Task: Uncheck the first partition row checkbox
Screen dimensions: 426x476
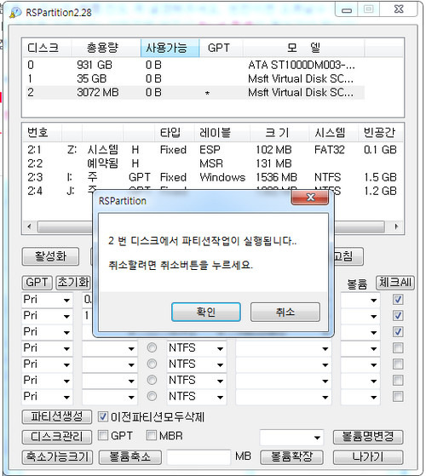Action: 398,300
